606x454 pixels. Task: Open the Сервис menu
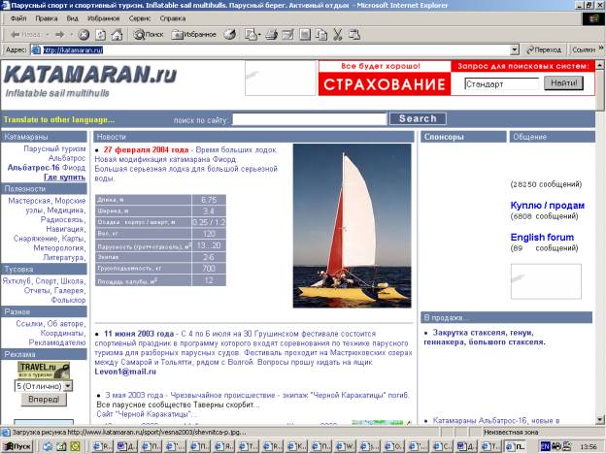(x=140, y=18)
